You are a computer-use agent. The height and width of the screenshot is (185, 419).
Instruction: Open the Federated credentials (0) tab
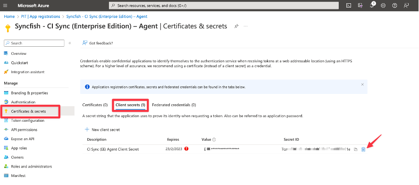point(174,105)
